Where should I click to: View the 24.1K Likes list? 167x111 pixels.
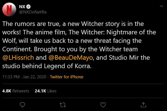(x=45, y=91)
